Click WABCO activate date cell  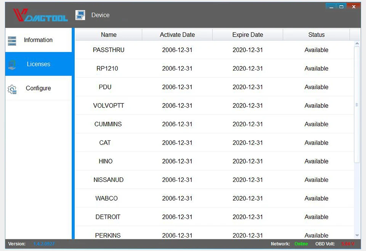(177, 198)
